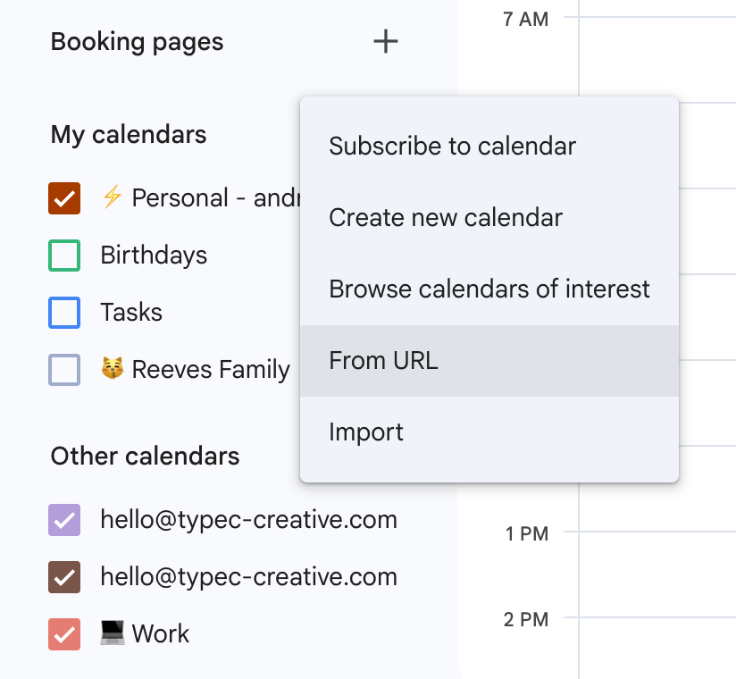Image resolution: width=736 pixels, height=679 pixels.
Task: Select Browse calendars of interest
Action: click(489, 289)
